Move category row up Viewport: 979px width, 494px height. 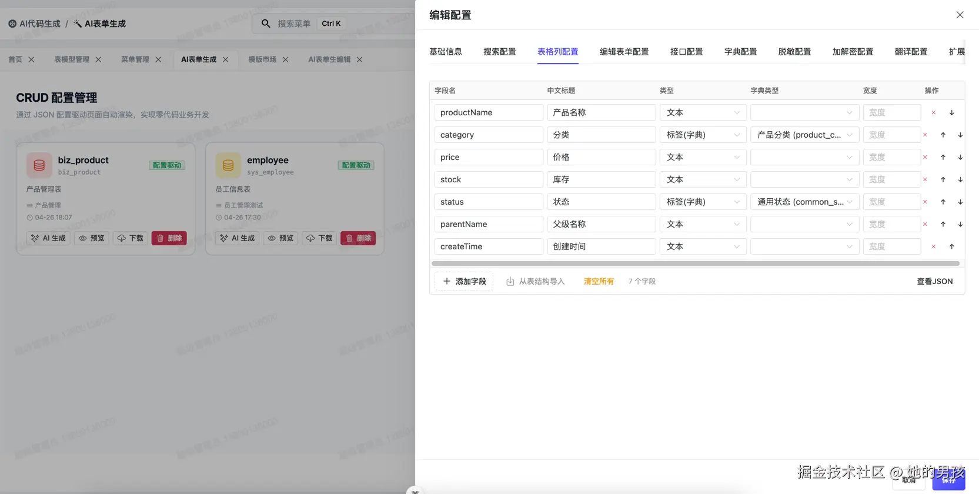943,135
